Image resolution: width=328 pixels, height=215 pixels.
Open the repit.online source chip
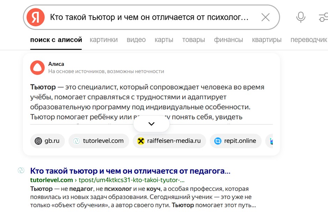[236, 141]
